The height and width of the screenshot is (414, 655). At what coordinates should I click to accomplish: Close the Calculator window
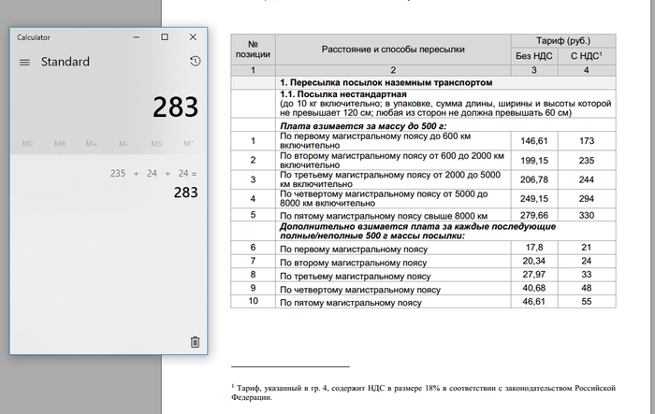[x=193, y=37]
